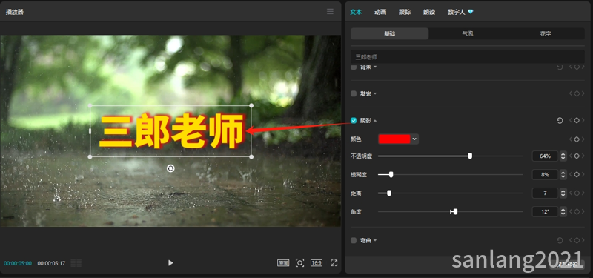Click the 模糊度 blur slider handle

[391, 174]
